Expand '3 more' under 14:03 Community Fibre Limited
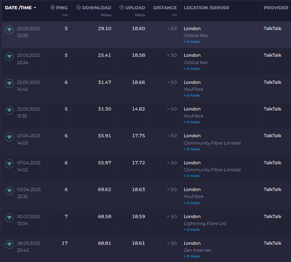291x262 pixels. click(191, 149)
